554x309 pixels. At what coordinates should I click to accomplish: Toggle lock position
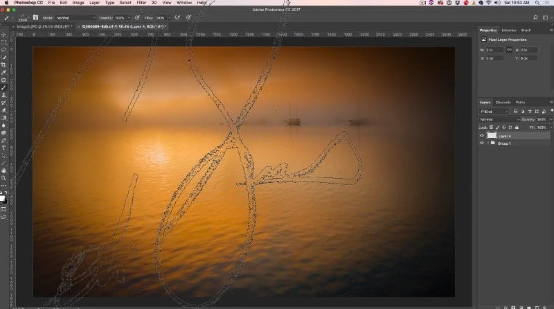[x=504, y=127]
